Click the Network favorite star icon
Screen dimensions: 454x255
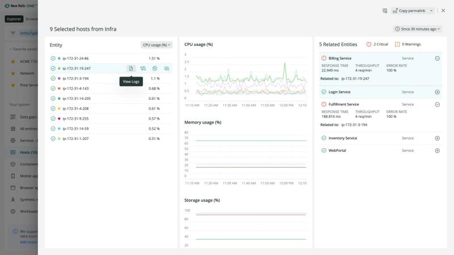tap(12, 74)
